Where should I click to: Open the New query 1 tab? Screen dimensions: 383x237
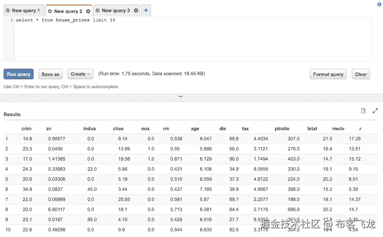pyautogui.click(x=24, y=11)
